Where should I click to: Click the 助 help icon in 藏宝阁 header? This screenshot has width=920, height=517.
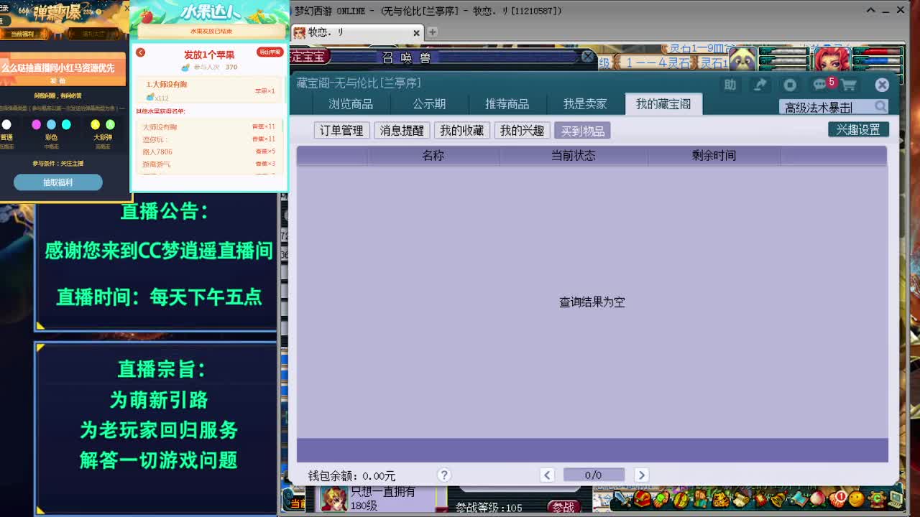[x=730, y=85]
